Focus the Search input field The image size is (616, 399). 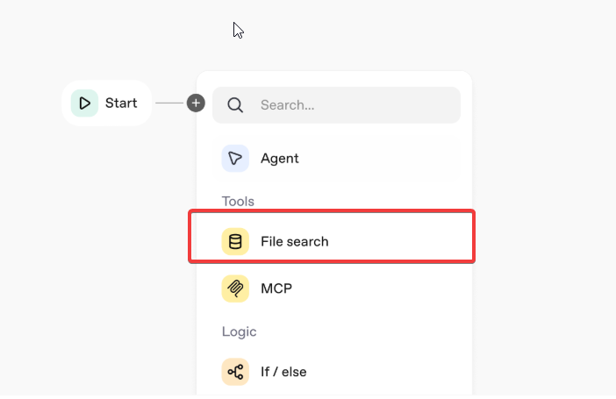click(x=351, y=105)
